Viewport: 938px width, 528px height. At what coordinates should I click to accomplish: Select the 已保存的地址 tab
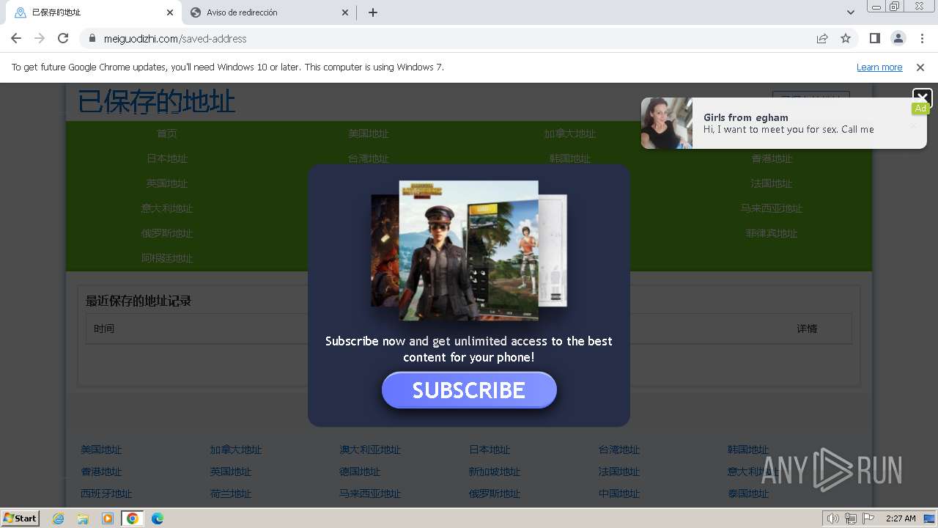(x=92, y=12)
